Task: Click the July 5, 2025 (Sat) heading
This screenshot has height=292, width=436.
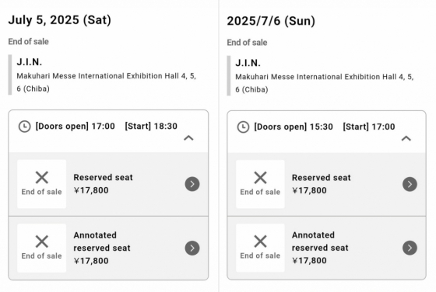Action: coord(59,19)
